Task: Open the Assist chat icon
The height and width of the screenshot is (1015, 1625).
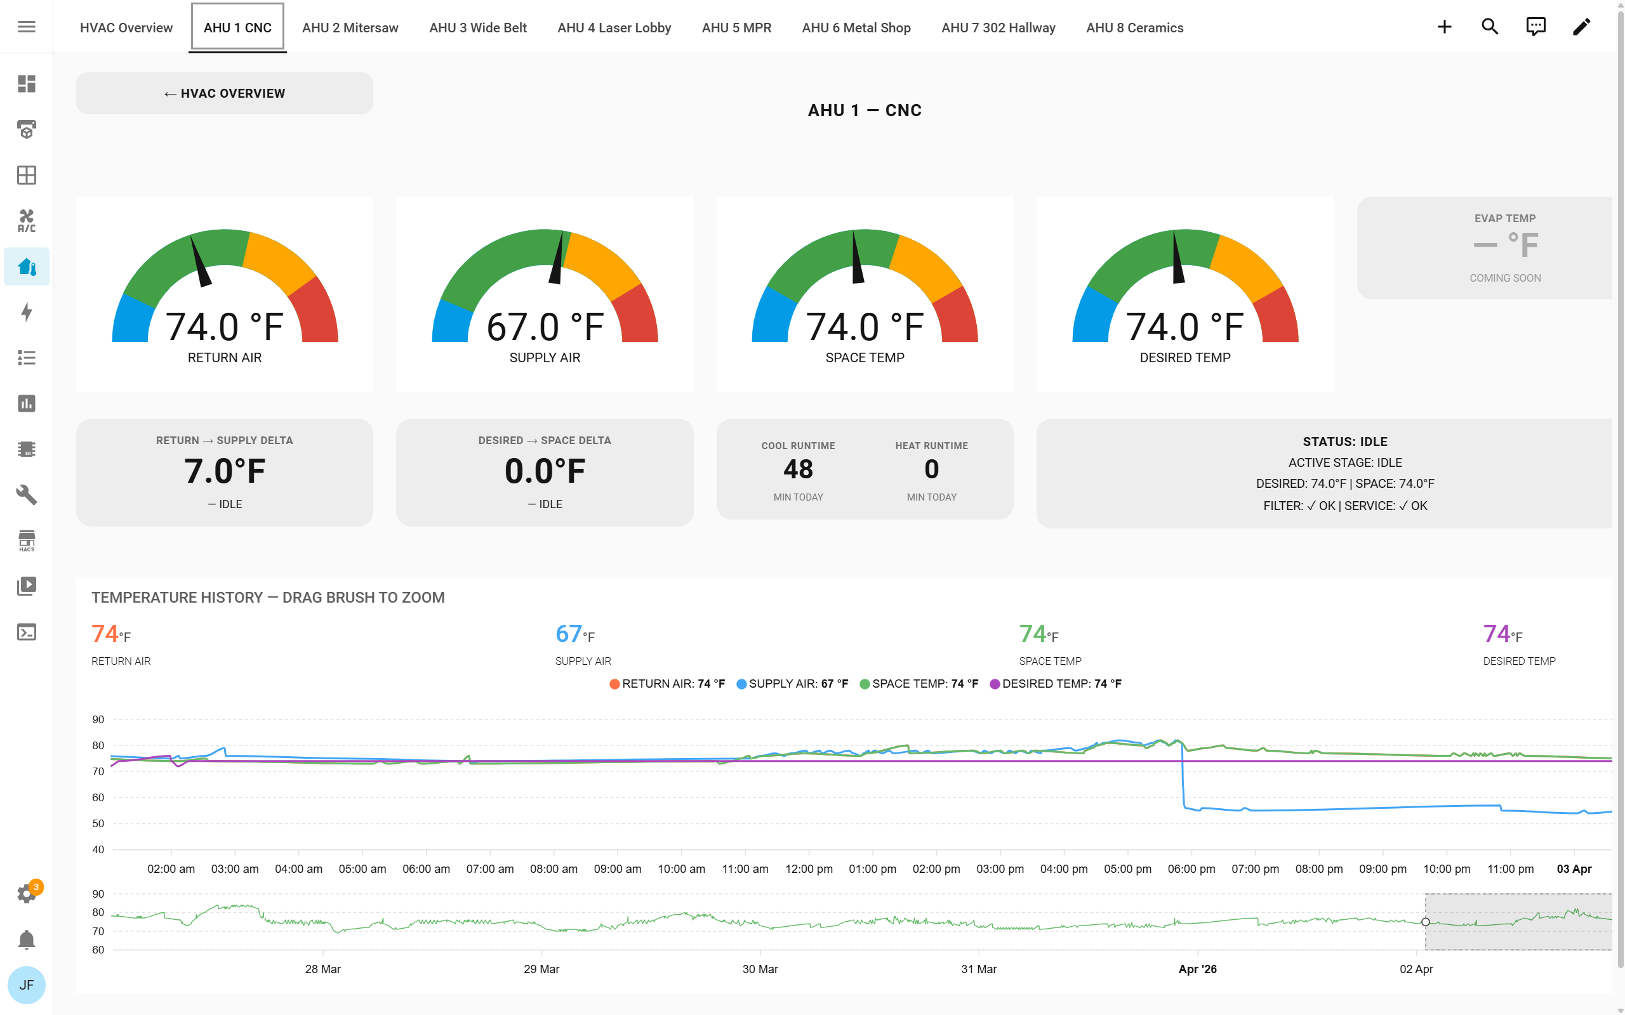Action: [1535, 27]
